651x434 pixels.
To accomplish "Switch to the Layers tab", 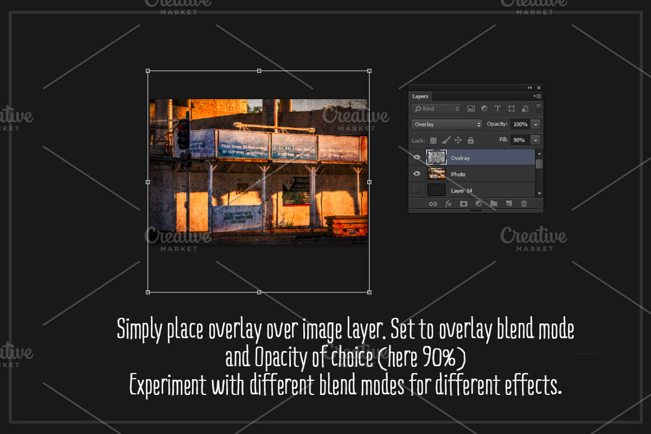I will point(420,96).
